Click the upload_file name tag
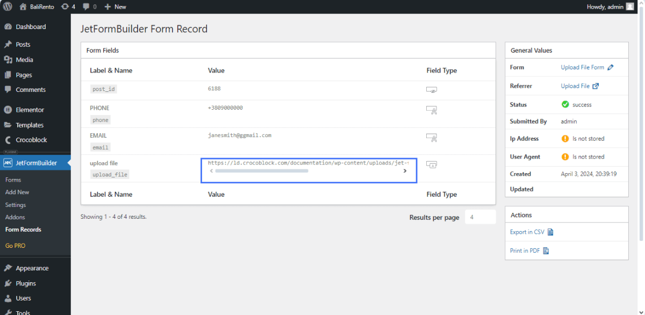The height and width of the screenshot is (315, 645). (x=110, y=175)
